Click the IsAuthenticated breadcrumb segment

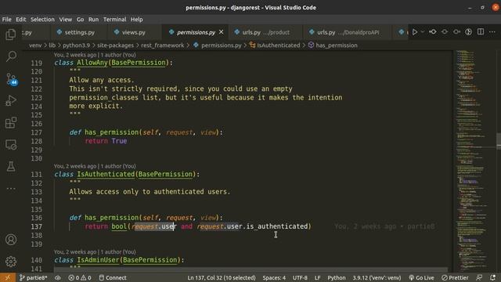click(x=275, y=45)
